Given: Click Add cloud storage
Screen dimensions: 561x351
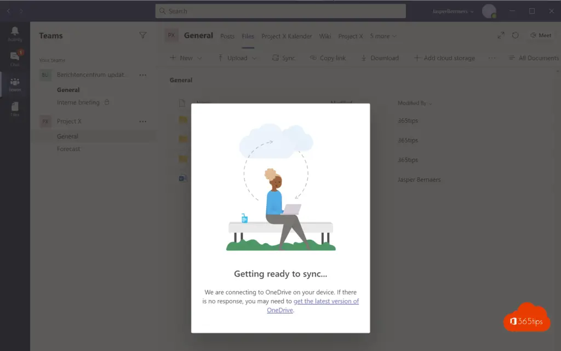Looking at the screenshot, I should coord(444,58).
